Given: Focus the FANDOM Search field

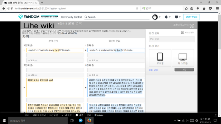Looking at the screenshot, I should (x=117, y=17).
